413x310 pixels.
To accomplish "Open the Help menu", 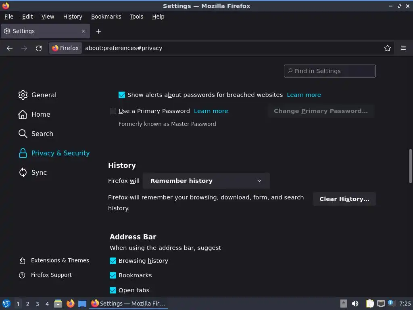I will point(158,17).
